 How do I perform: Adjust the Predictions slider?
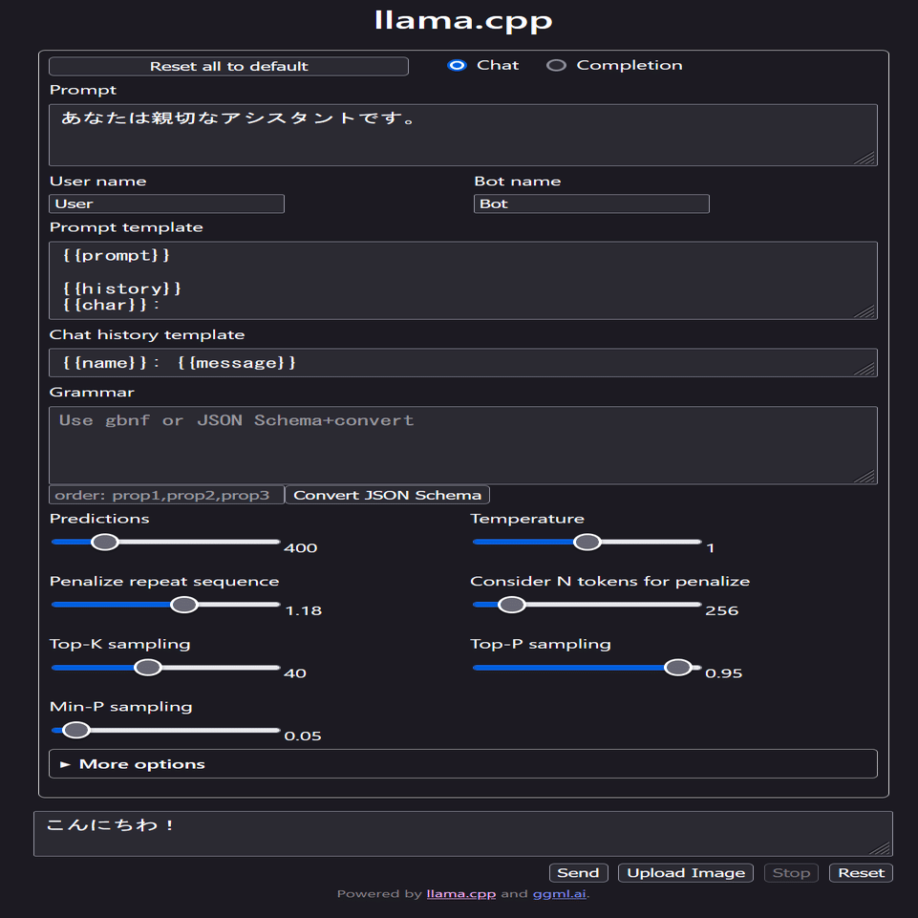click(x=165, y=543)
